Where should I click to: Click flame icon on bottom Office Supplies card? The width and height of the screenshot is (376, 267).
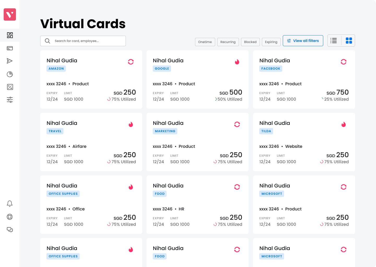[x=131, y=250]
